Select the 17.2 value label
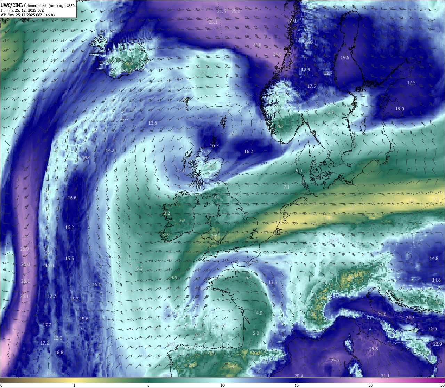 point(44,343)
